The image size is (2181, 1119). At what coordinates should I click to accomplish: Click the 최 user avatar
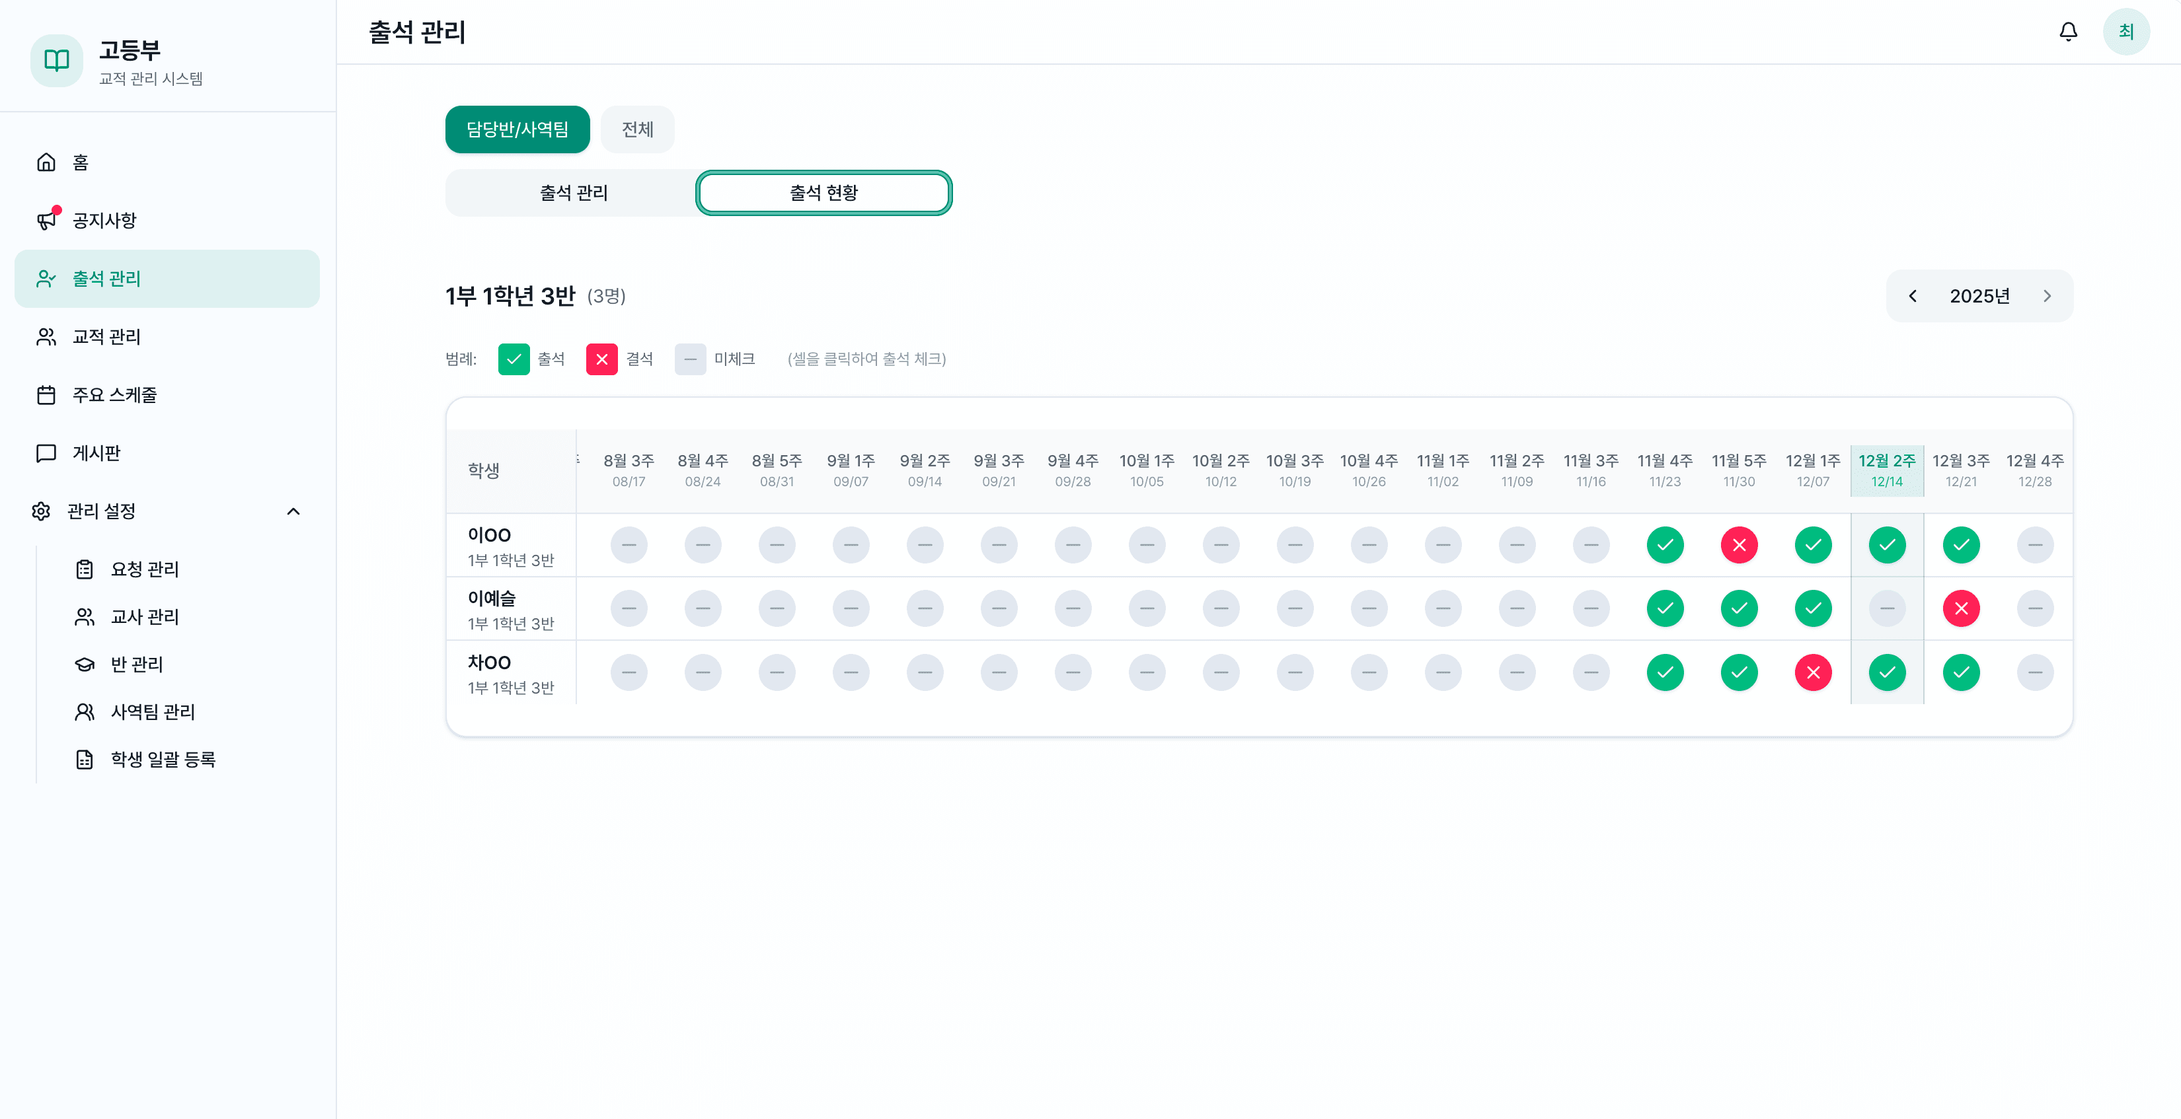[x=2125, y=31]
